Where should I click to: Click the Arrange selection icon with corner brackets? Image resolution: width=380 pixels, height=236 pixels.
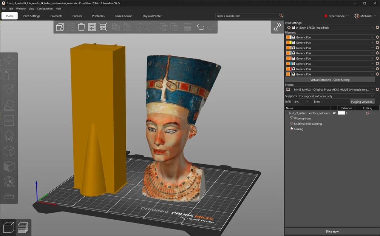click(103, 27)
